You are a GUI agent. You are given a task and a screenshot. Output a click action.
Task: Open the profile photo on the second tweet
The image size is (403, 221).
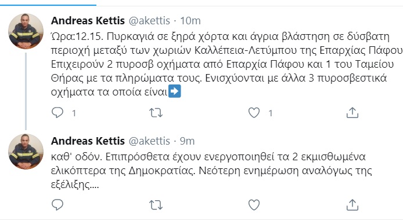tap(26, 152)
